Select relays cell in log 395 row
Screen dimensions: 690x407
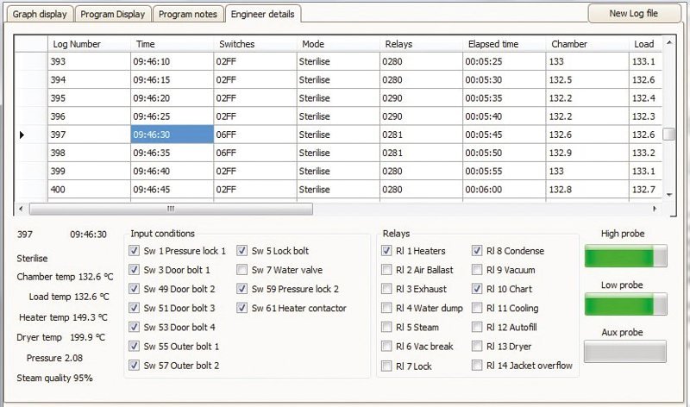pyautogui.click(x=421, y=98)
